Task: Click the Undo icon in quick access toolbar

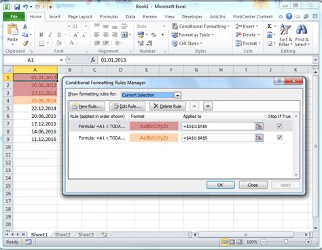Action: tap(26, 7)
